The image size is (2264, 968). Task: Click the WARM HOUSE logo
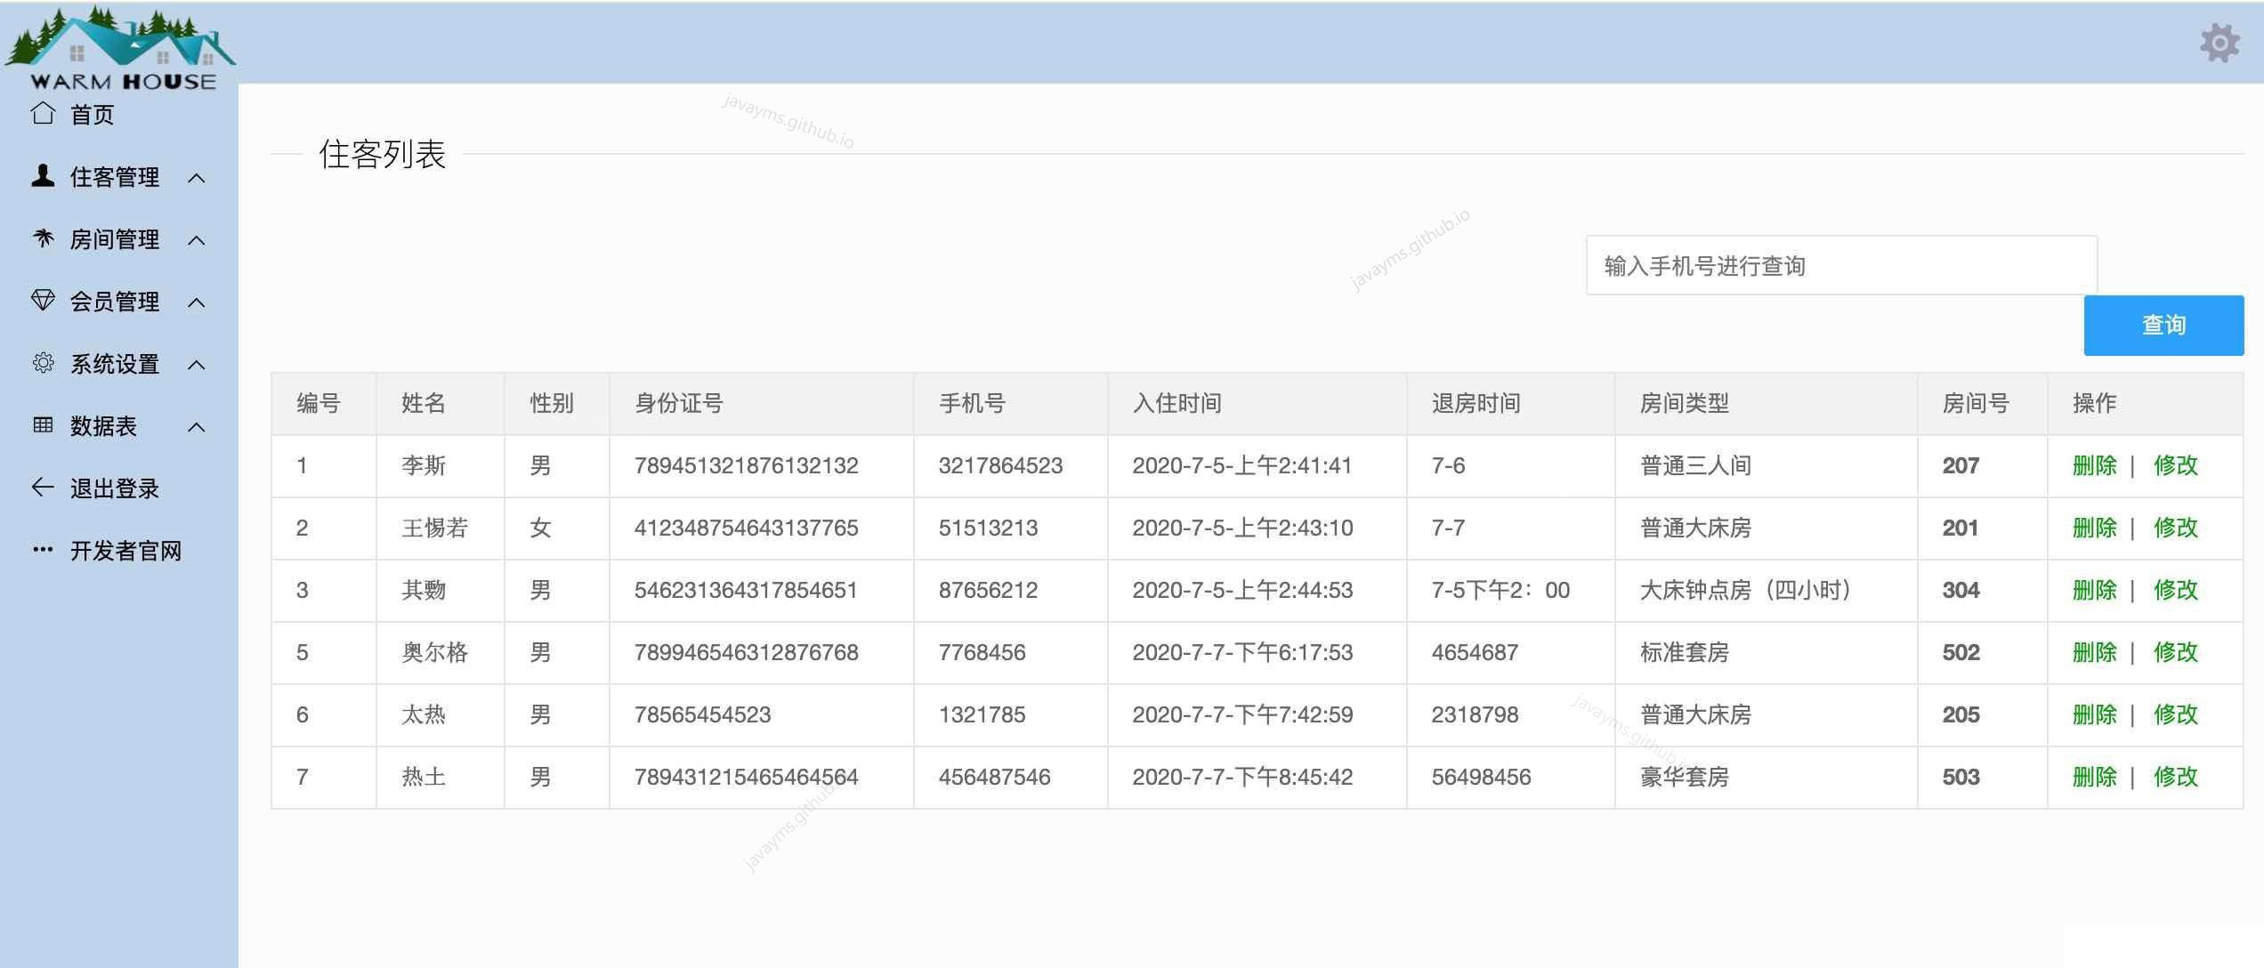click(120, 44)
